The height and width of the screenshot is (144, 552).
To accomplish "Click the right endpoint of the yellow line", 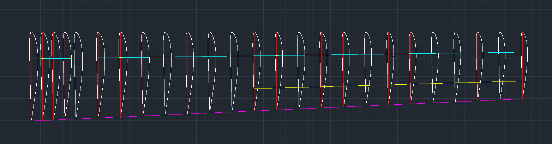I will pyautogui.click(x=522, y=81).
